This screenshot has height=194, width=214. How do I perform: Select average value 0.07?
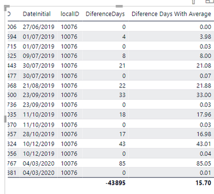click(205, 76)
